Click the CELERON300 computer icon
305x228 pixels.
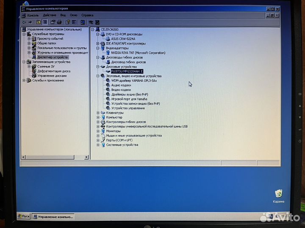pyautogui.click(x=98, y=30)
